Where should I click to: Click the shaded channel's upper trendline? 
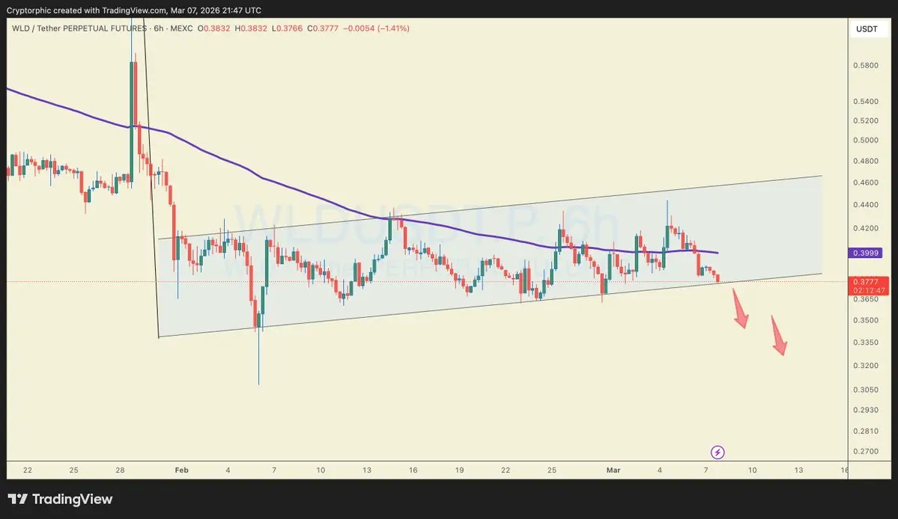click(490, 207)
